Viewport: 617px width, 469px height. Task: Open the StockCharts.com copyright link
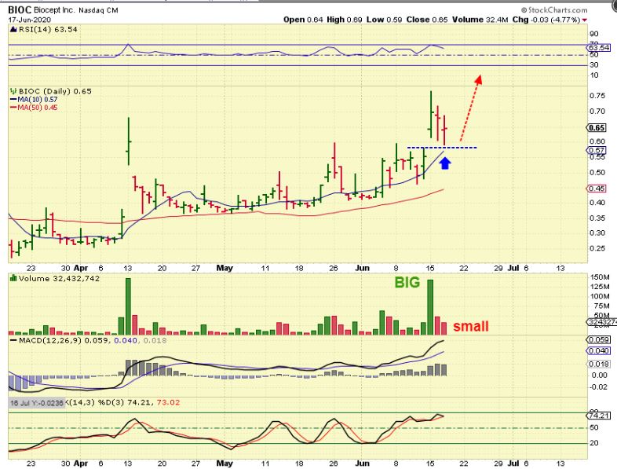point(554,10)
